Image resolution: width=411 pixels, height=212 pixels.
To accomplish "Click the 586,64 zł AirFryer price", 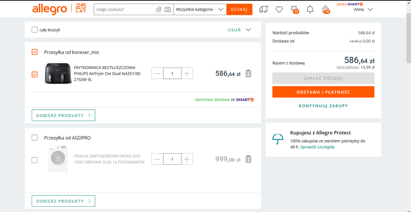I will pyautogui.click(x=228, y=74).
